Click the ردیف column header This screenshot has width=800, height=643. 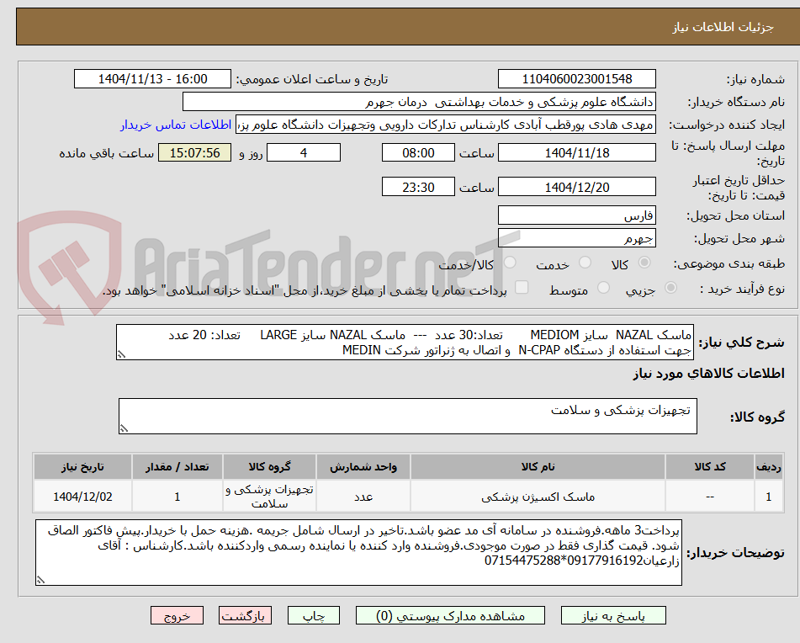click(x=768, y=467)
